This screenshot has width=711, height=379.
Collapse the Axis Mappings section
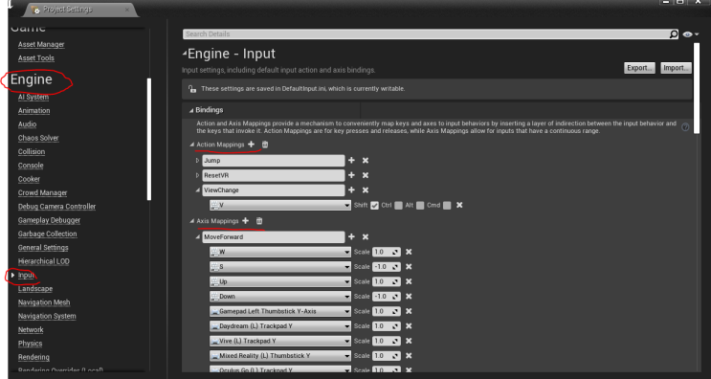(191, 221)
